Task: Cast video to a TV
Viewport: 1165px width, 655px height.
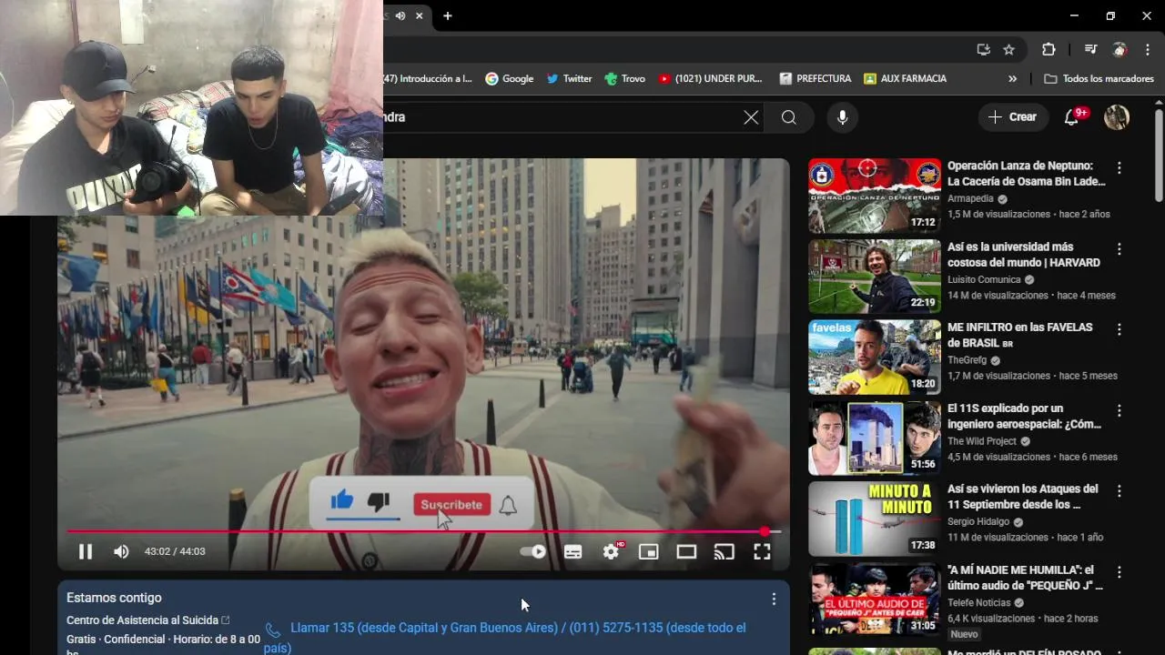Action: [x=724, y=551]
